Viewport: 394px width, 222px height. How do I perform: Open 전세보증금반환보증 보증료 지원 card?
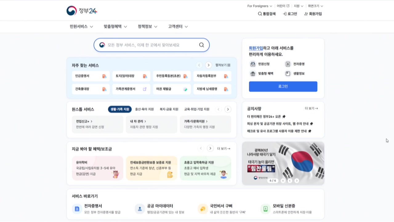pos(151,168)
